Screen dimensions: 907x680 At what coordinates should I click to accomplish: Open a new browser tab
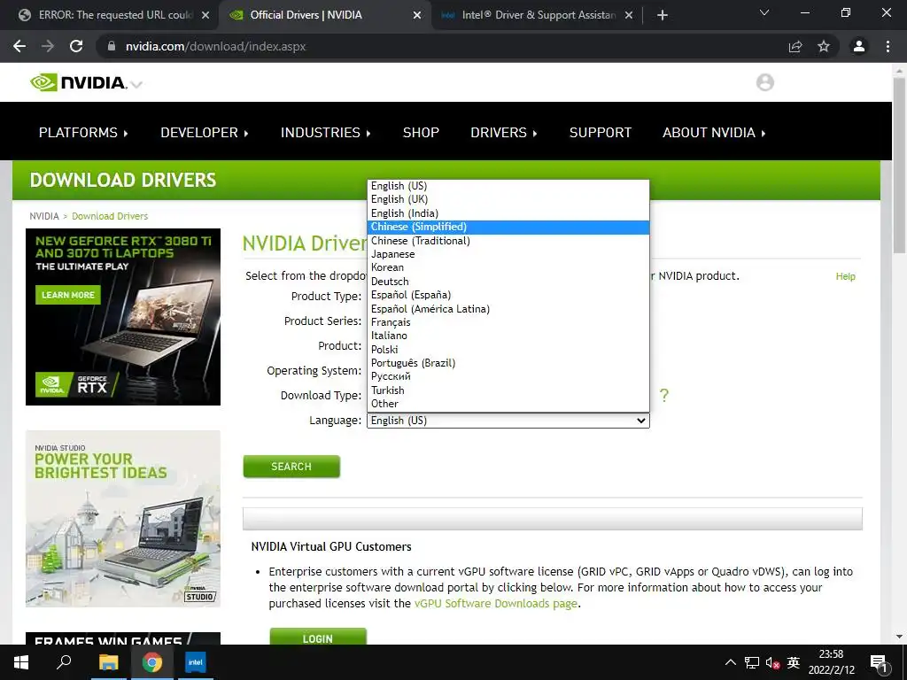(663, 15)
